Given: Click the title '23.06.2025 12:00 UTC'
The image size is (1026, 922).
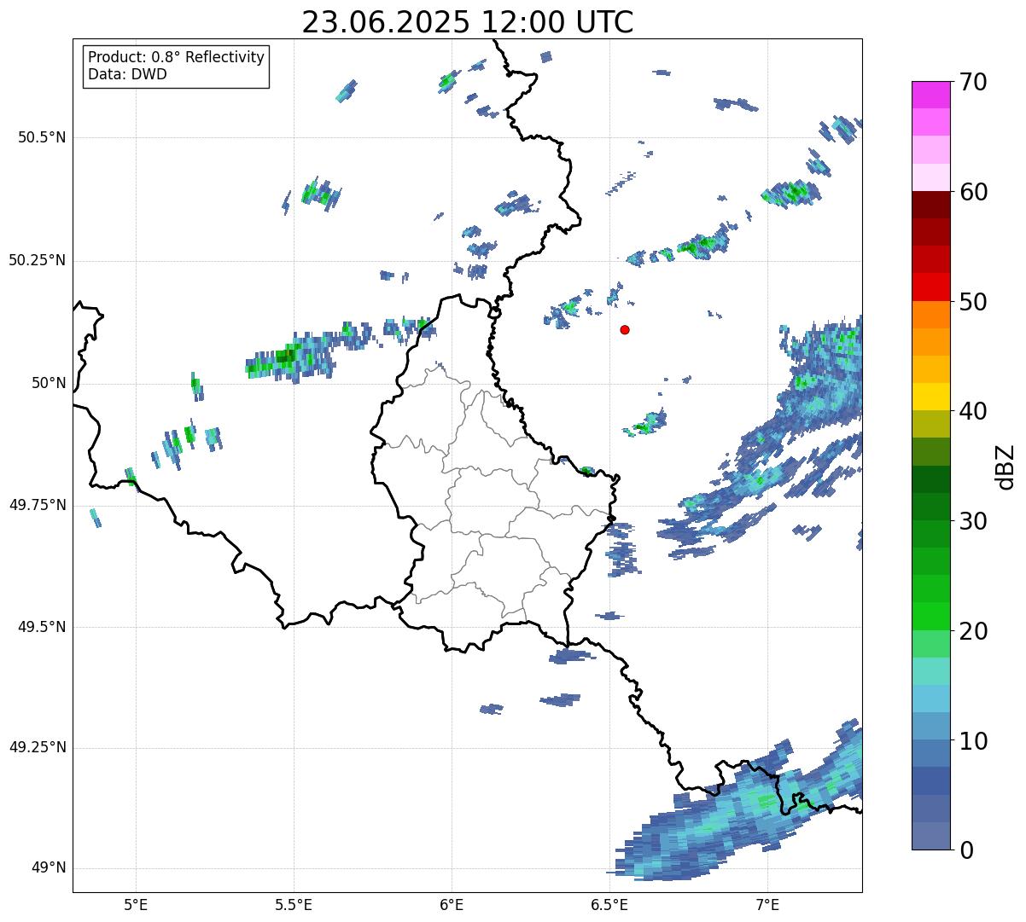Looking at the screenshot, I should pyautogui.click(x=468, y=22).
